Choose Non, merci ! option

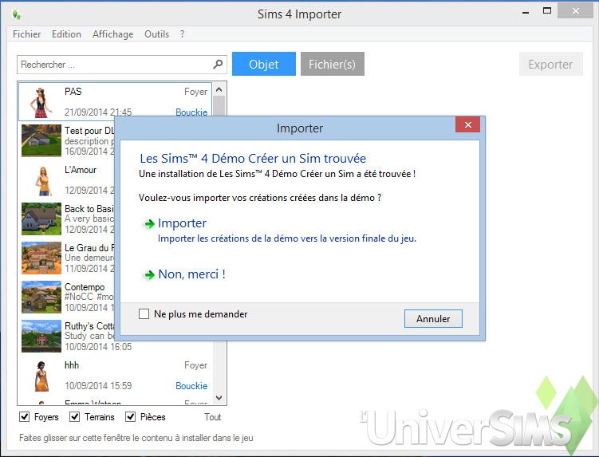tap(191, 274)
